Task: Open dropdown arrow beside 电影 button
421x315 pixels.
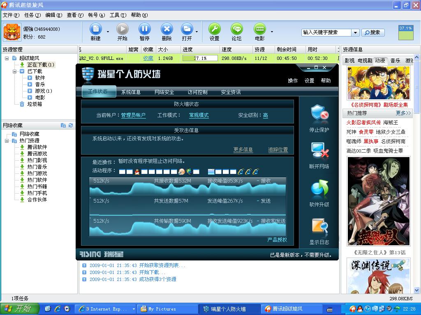Action: [272, 32]
